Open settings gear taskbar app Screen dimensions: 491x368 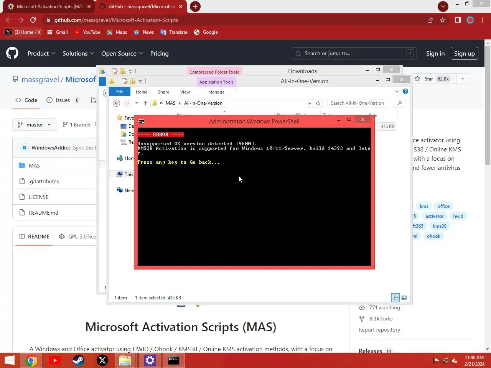150,360
